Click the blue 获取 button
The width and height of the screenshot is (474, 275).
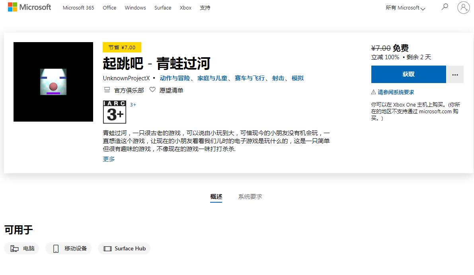point(408,74)
